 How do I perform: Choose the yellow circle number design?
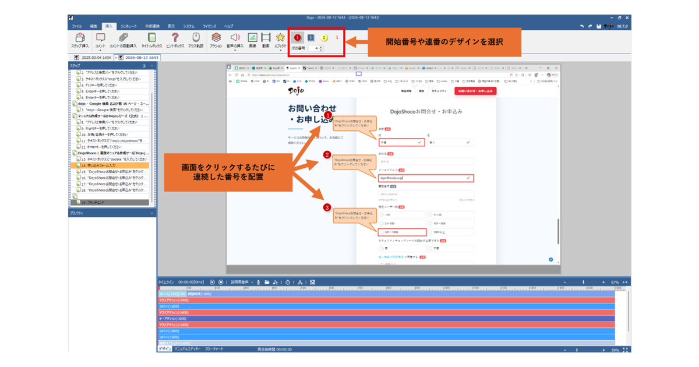(x=324, y=38)
